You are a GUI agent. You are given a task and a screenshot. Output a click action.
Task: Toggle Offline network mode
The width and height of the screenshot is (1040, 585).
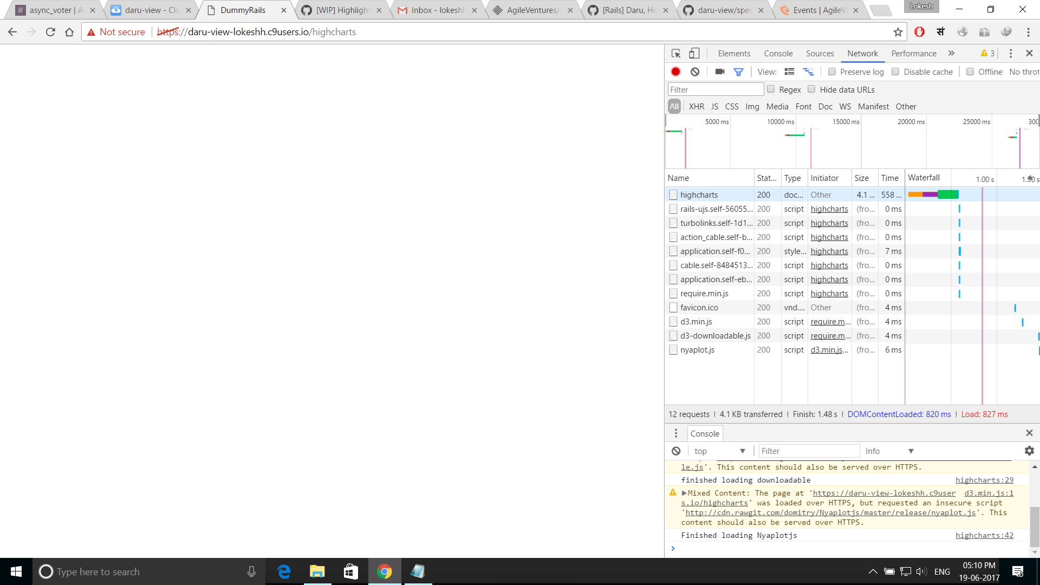click(970, 71)
